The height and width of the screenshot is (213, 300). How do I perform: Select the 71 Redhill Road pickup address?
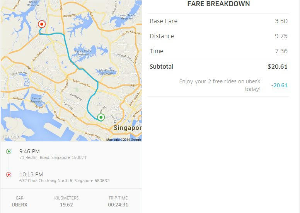coord(53,157)
